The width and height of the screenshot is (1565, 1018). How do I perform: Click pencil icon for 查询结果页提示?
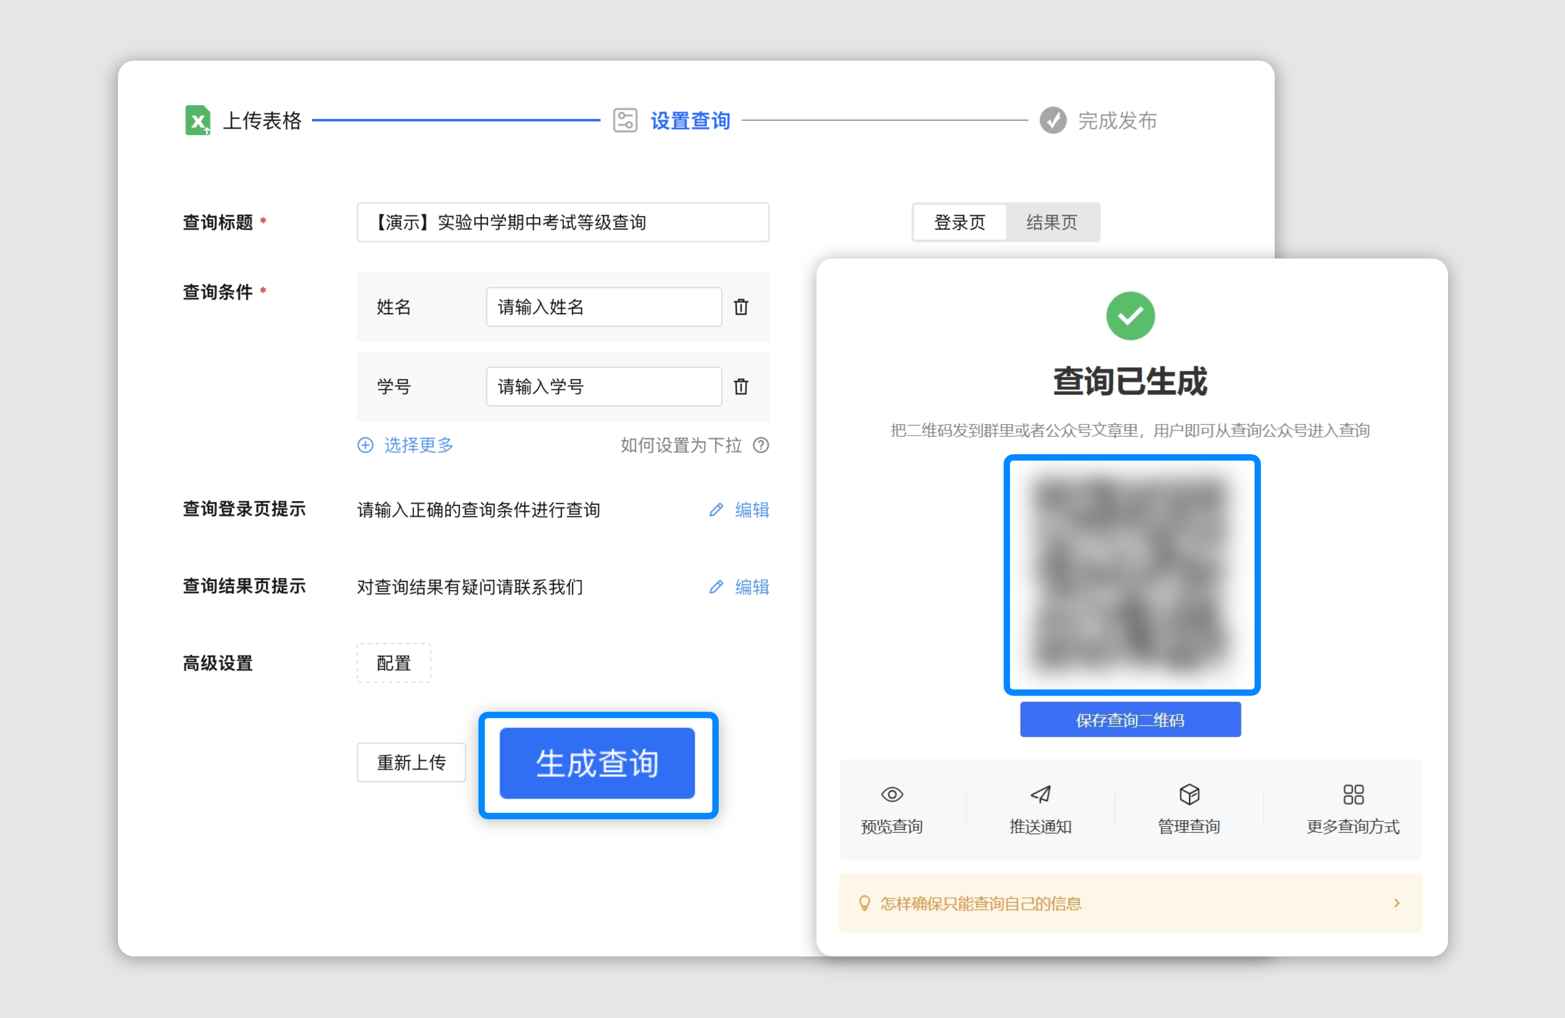tap(716, 587)
